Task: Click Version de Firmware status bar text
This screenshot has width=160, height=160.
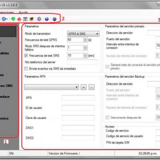Action: coord(64,153)
